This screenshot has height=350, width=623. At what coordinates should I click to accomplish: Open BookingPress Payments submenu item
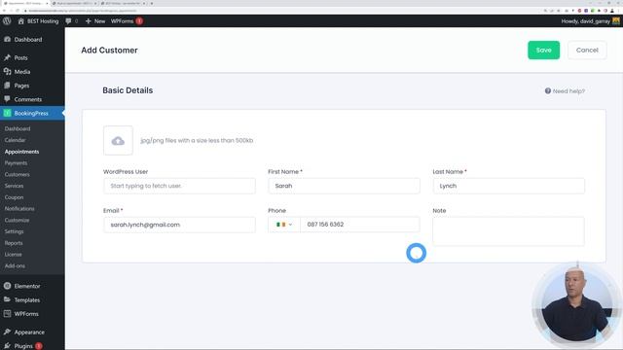(x=16, y=163)
